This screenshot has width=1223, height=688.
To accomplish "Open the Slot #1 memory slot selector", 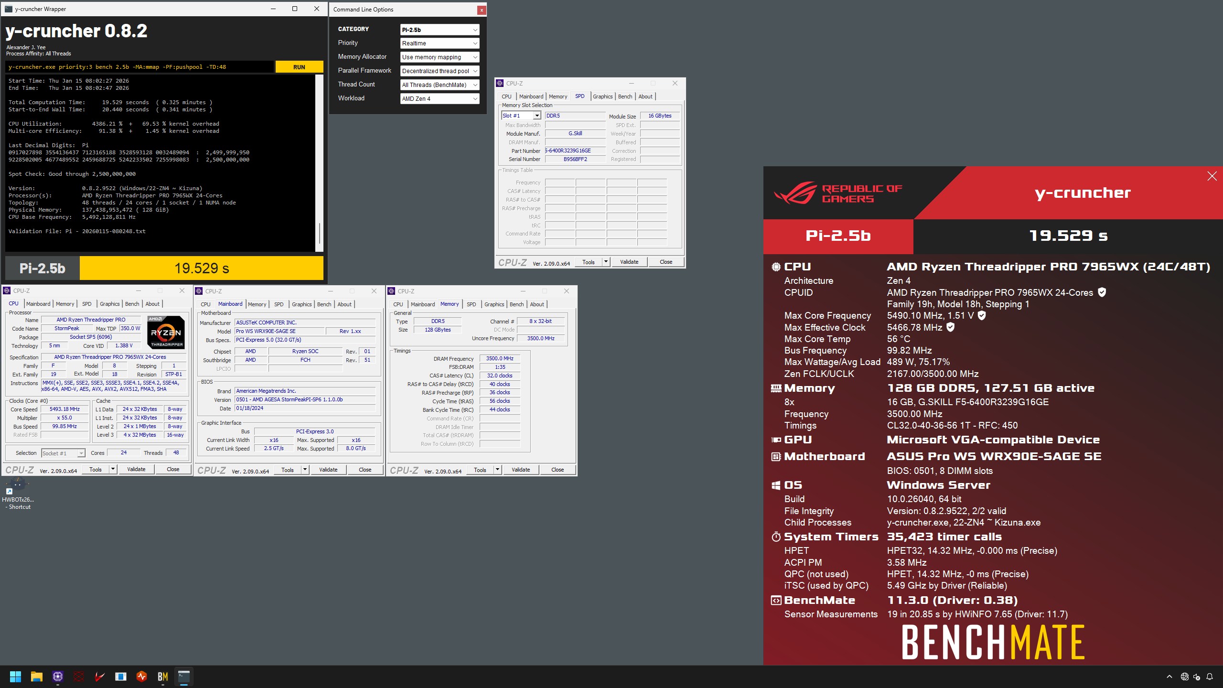I will point(521,116).
